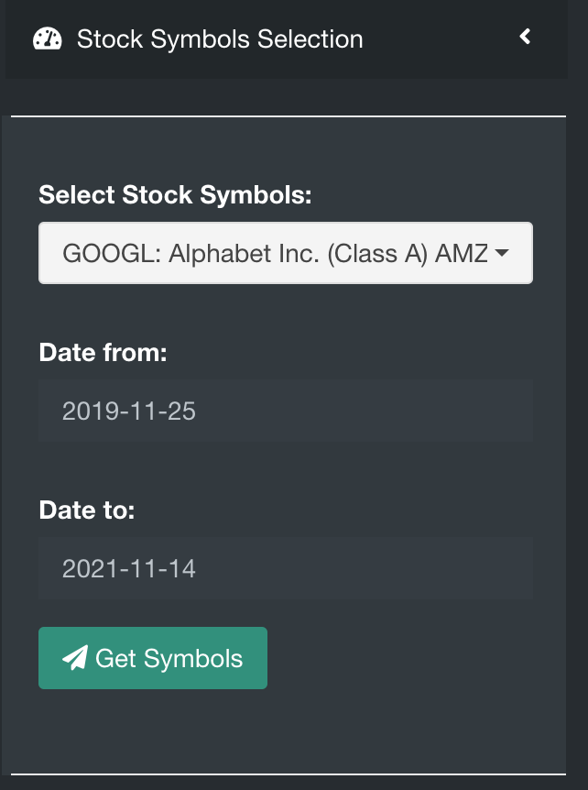Click the Stock Symbols Selection title
The image size is (588, 790).
point(220,38)
